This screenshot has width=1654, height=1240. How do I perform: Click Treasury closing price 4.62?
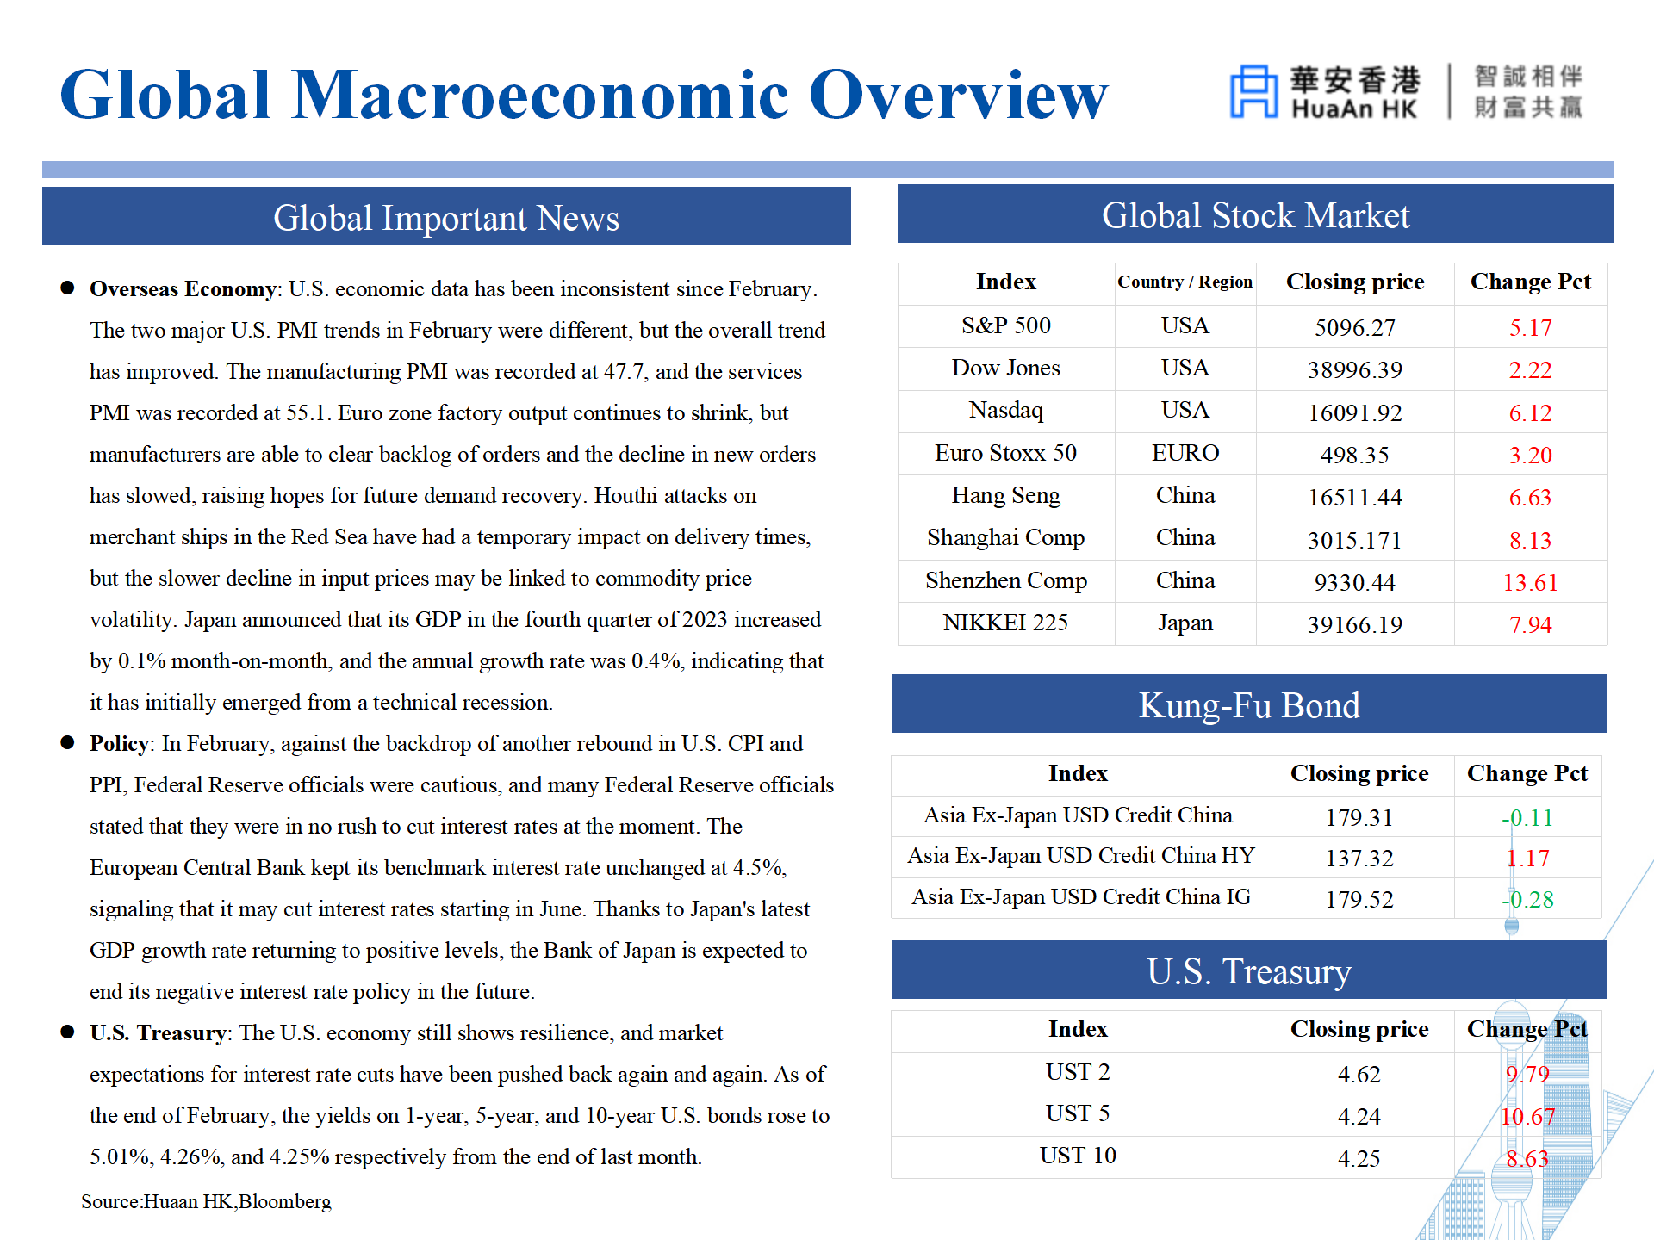(1359, 1075)
